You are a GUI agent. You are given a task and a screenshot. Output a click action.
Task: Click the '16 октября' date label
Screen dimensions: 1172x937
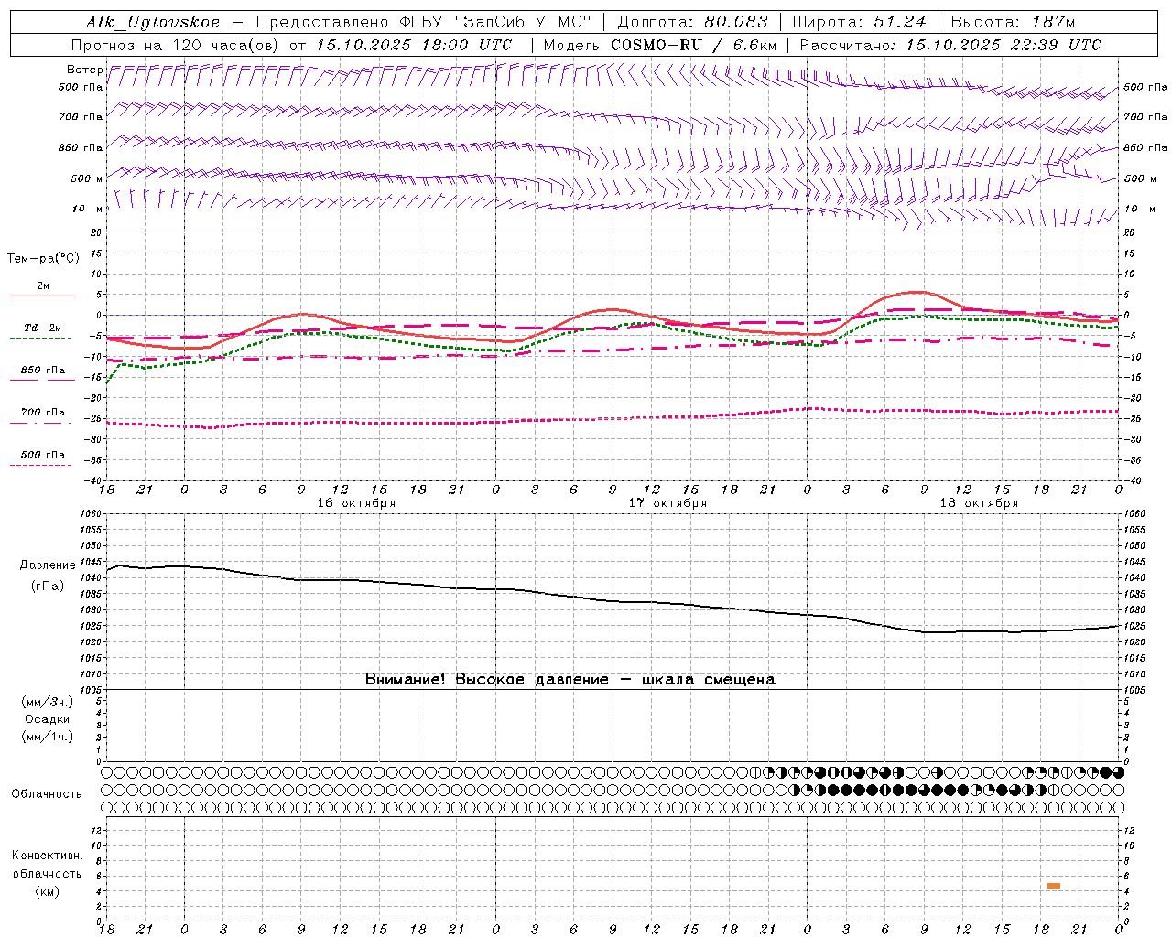[356, 503]
